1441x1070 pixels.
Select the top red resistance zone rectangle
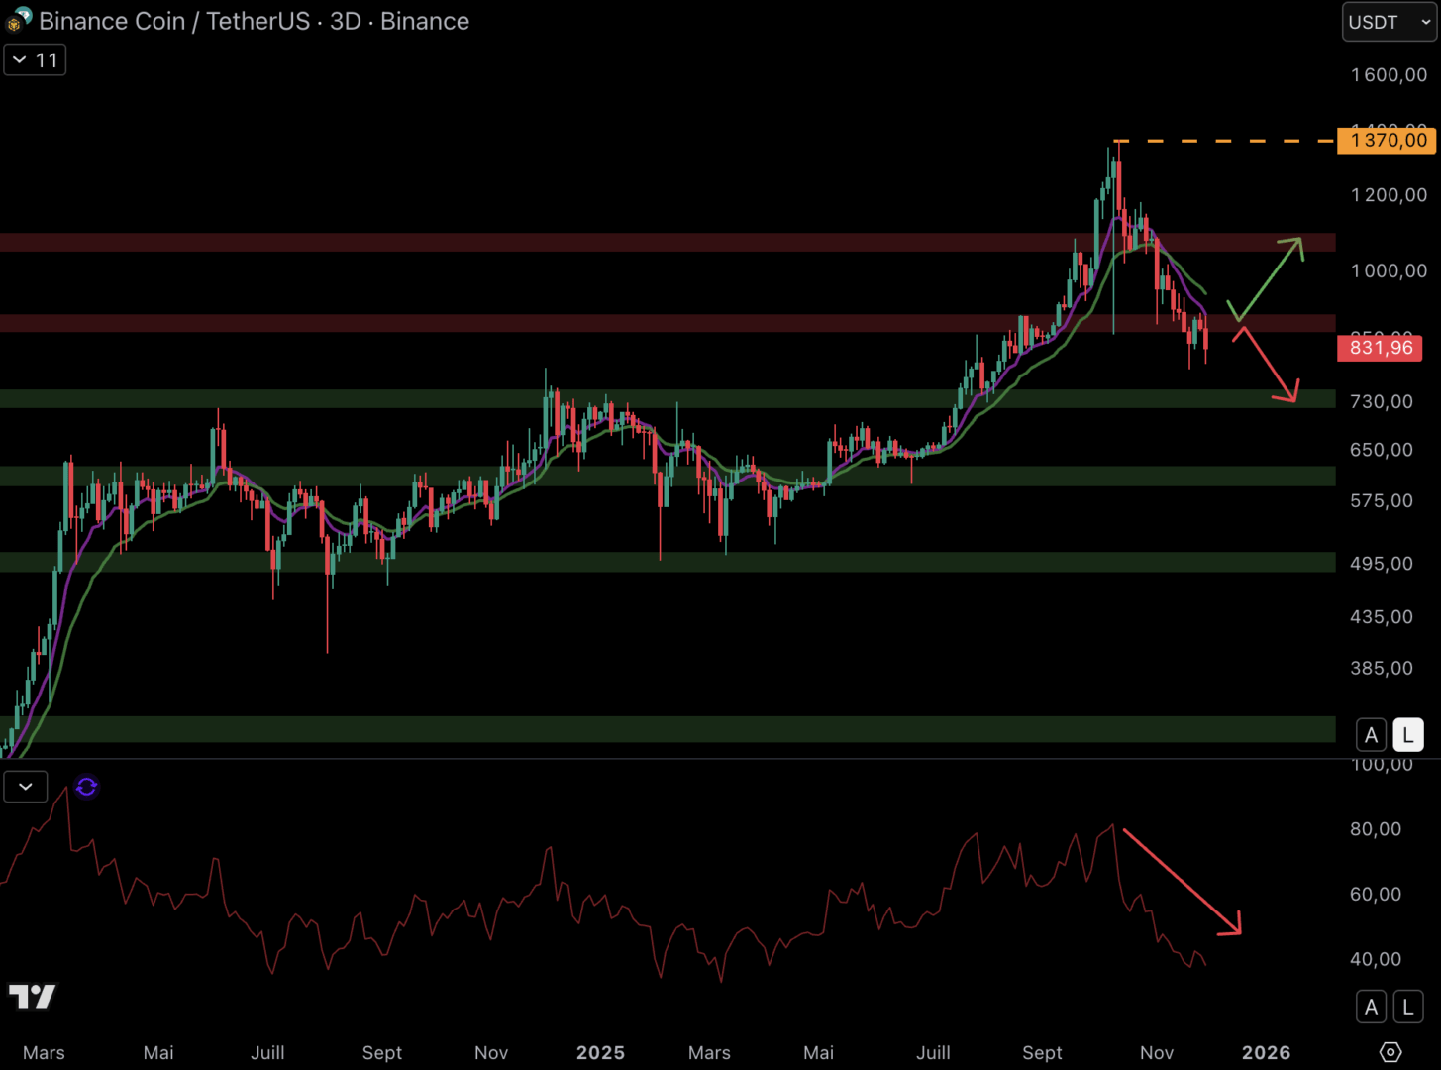coord(594,243)
